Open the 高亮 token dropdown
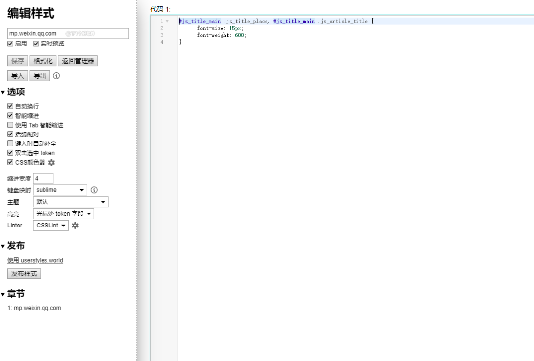 [x=63, y=214]
